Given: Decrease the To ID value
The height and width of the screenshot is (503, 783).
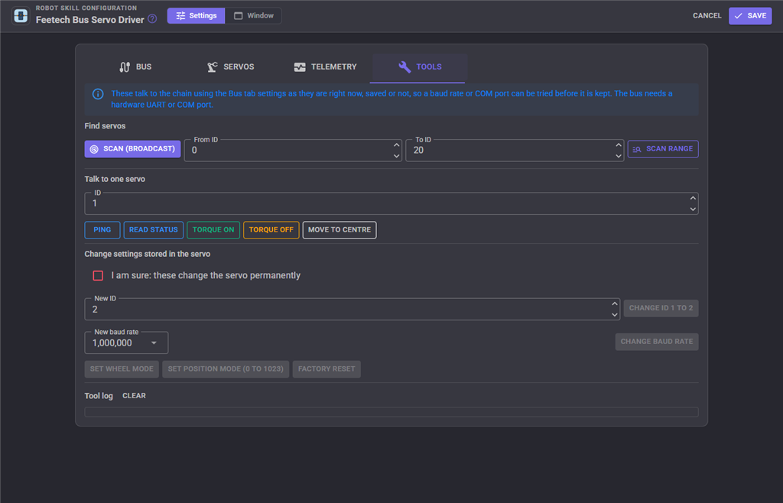Looking at the screenshot, I should click(619, 156).
